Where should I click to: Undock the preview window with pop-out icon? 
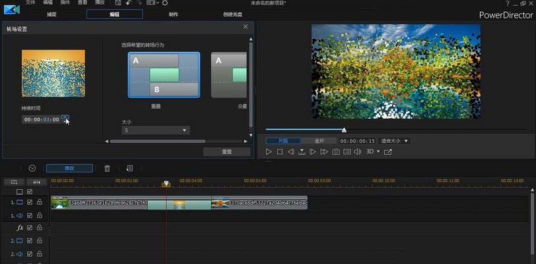pyautogui.click(x=388, y=152)
